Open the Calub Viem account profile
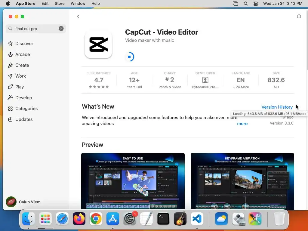The image size is (308, 231). coord(23,202)
